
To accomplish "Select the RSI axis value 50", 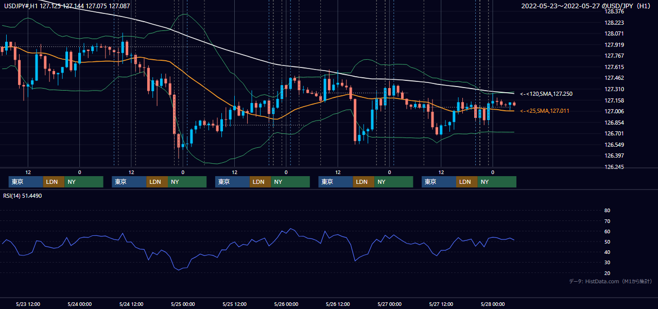I will (x=608, y=242).
